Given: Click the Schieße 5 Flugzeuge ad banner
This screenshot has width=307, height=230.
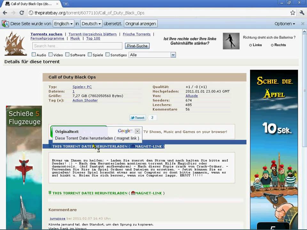Looking at the screenshot, I should tap(24, 167).
